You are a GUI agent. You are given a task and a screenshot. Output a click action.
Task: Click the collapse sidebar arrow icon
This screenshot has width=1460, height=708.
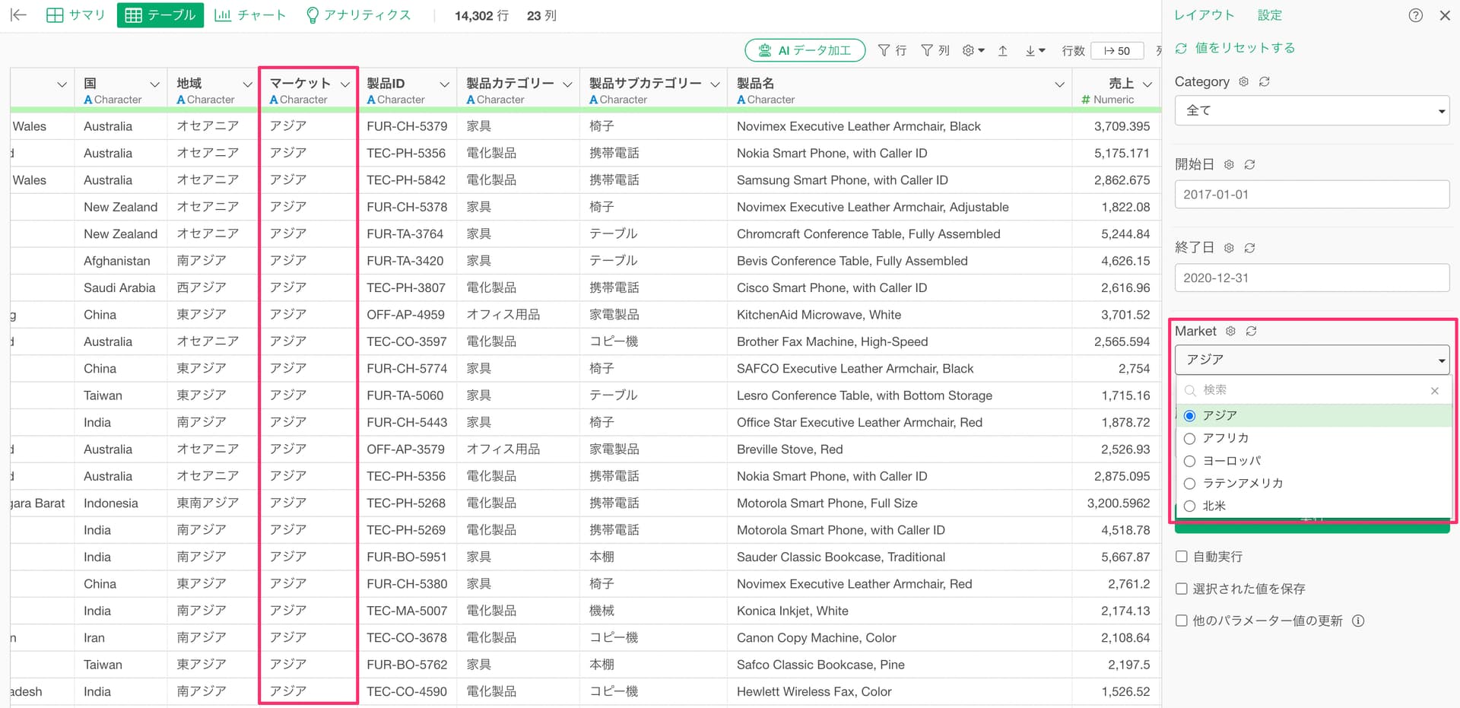[18, 15]
